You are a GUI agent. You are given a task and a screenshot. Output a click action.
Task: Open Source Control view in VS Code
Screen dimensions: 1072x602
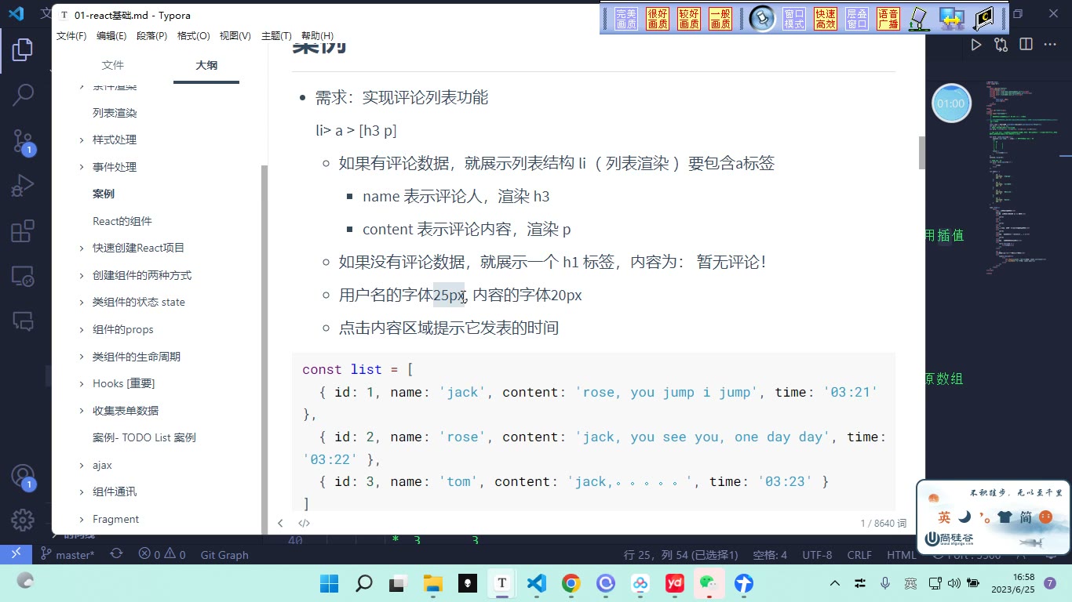click(x=23, y=142)
